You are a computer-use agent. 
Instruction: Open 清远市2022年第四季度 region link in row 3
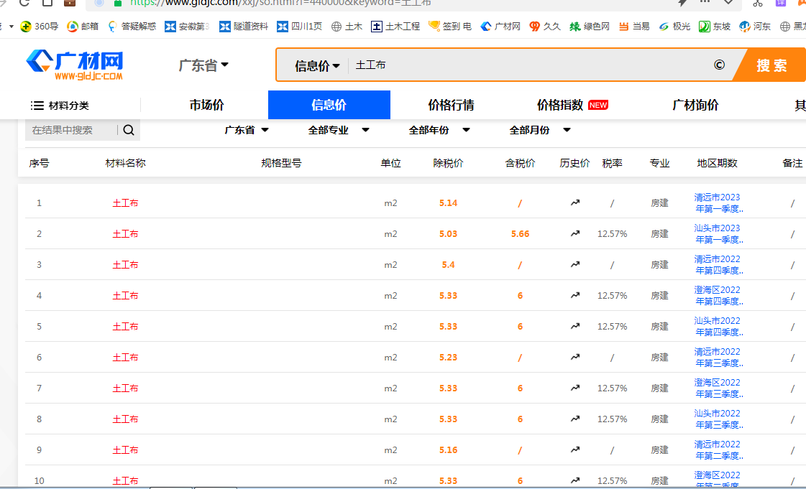point(718,264)
